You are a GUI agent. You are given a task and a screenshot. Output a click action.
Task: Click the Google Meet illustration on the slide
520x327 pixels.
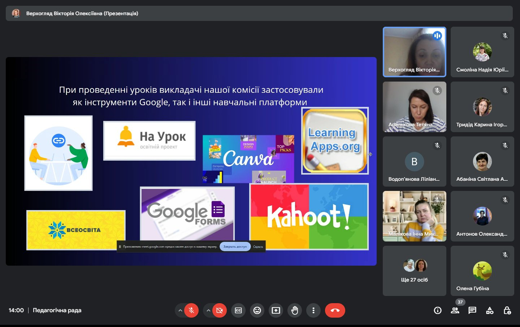(58, 153)
